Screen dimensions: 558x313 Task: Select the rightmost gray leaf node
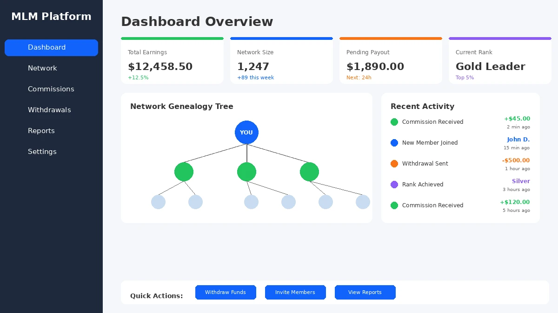click(363, 202)
